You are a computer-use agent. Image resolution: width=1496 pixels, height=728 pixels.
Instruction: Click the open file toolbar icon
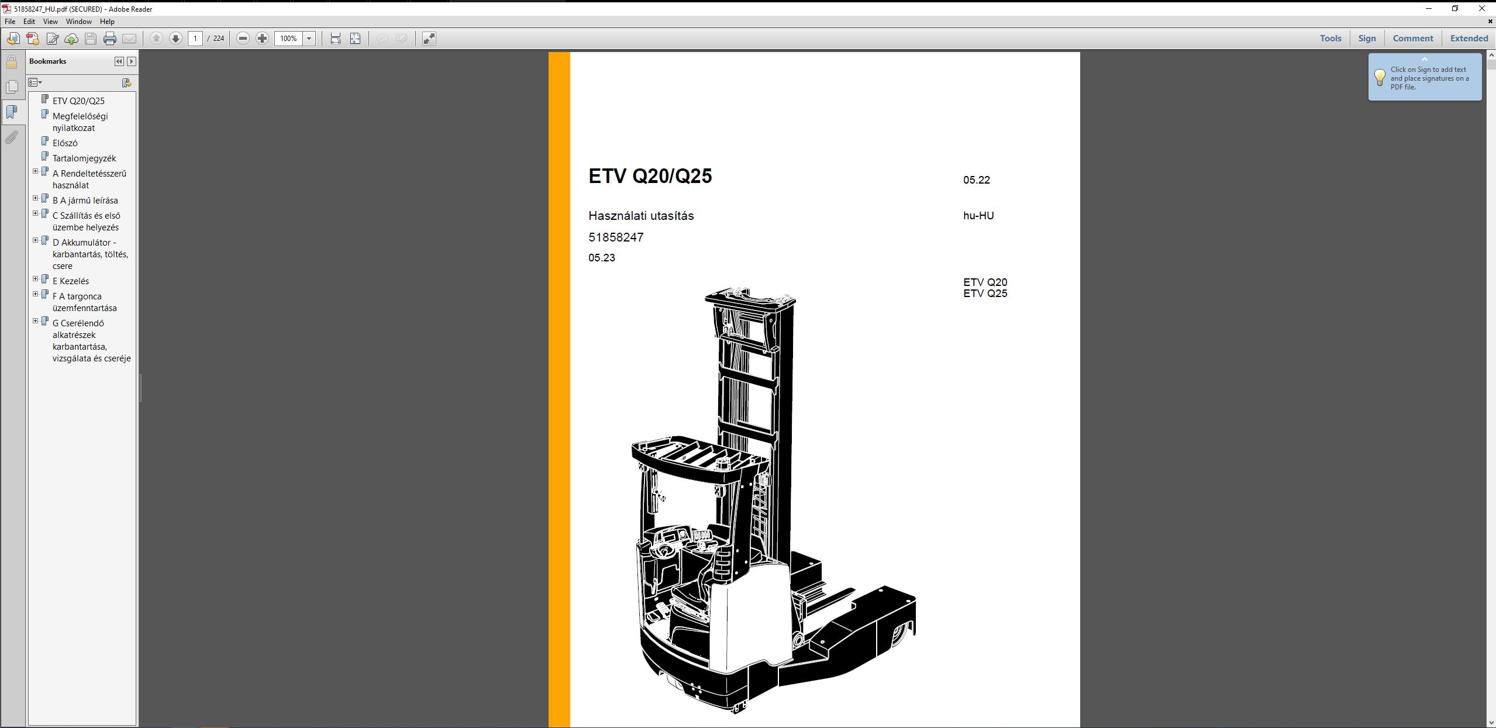pyautogui.click(x=13, y=39)
